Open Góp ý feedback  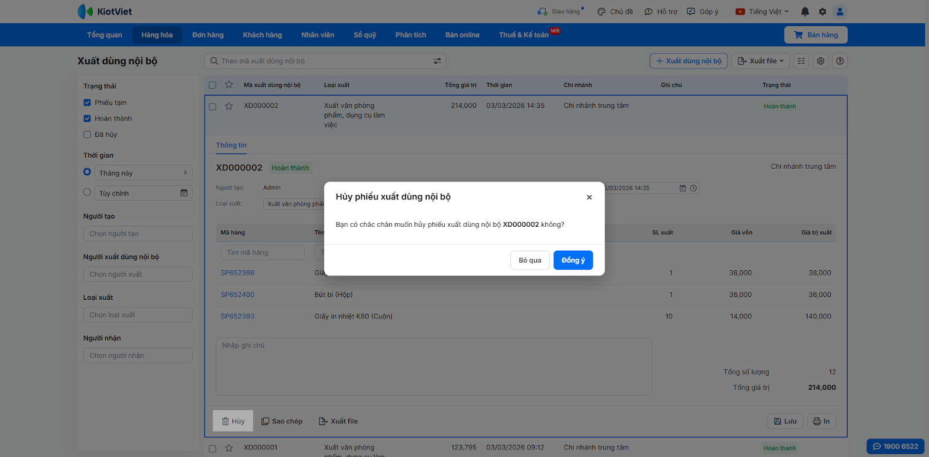coord(703,12)
